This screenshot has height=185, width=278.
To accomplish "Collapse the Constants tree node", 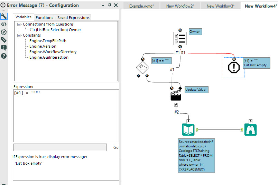I will [19, 36].
